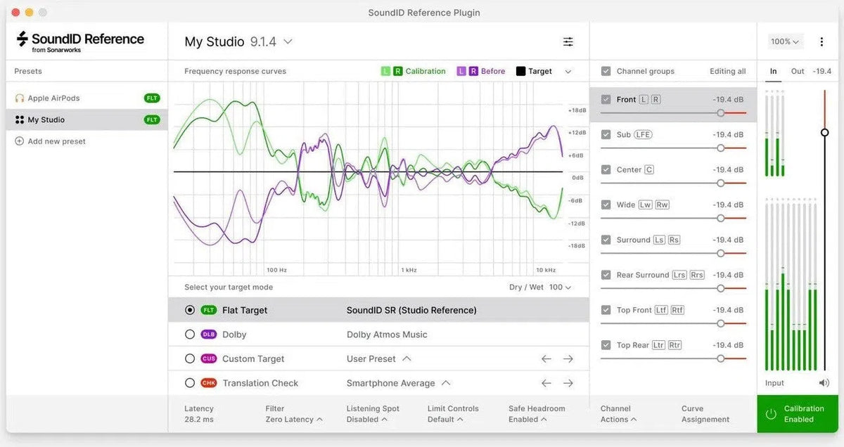
Task: Click the speaker icon next to Out meter
Action: click(823, 382)
